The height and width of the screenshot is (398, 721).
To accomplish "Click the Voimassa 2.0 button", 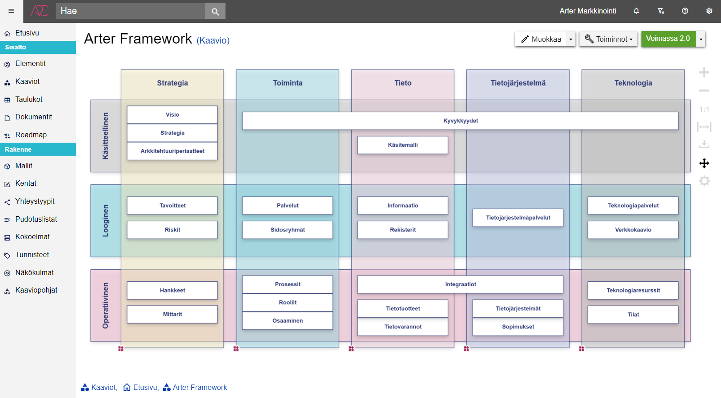I will pos(668,39).
